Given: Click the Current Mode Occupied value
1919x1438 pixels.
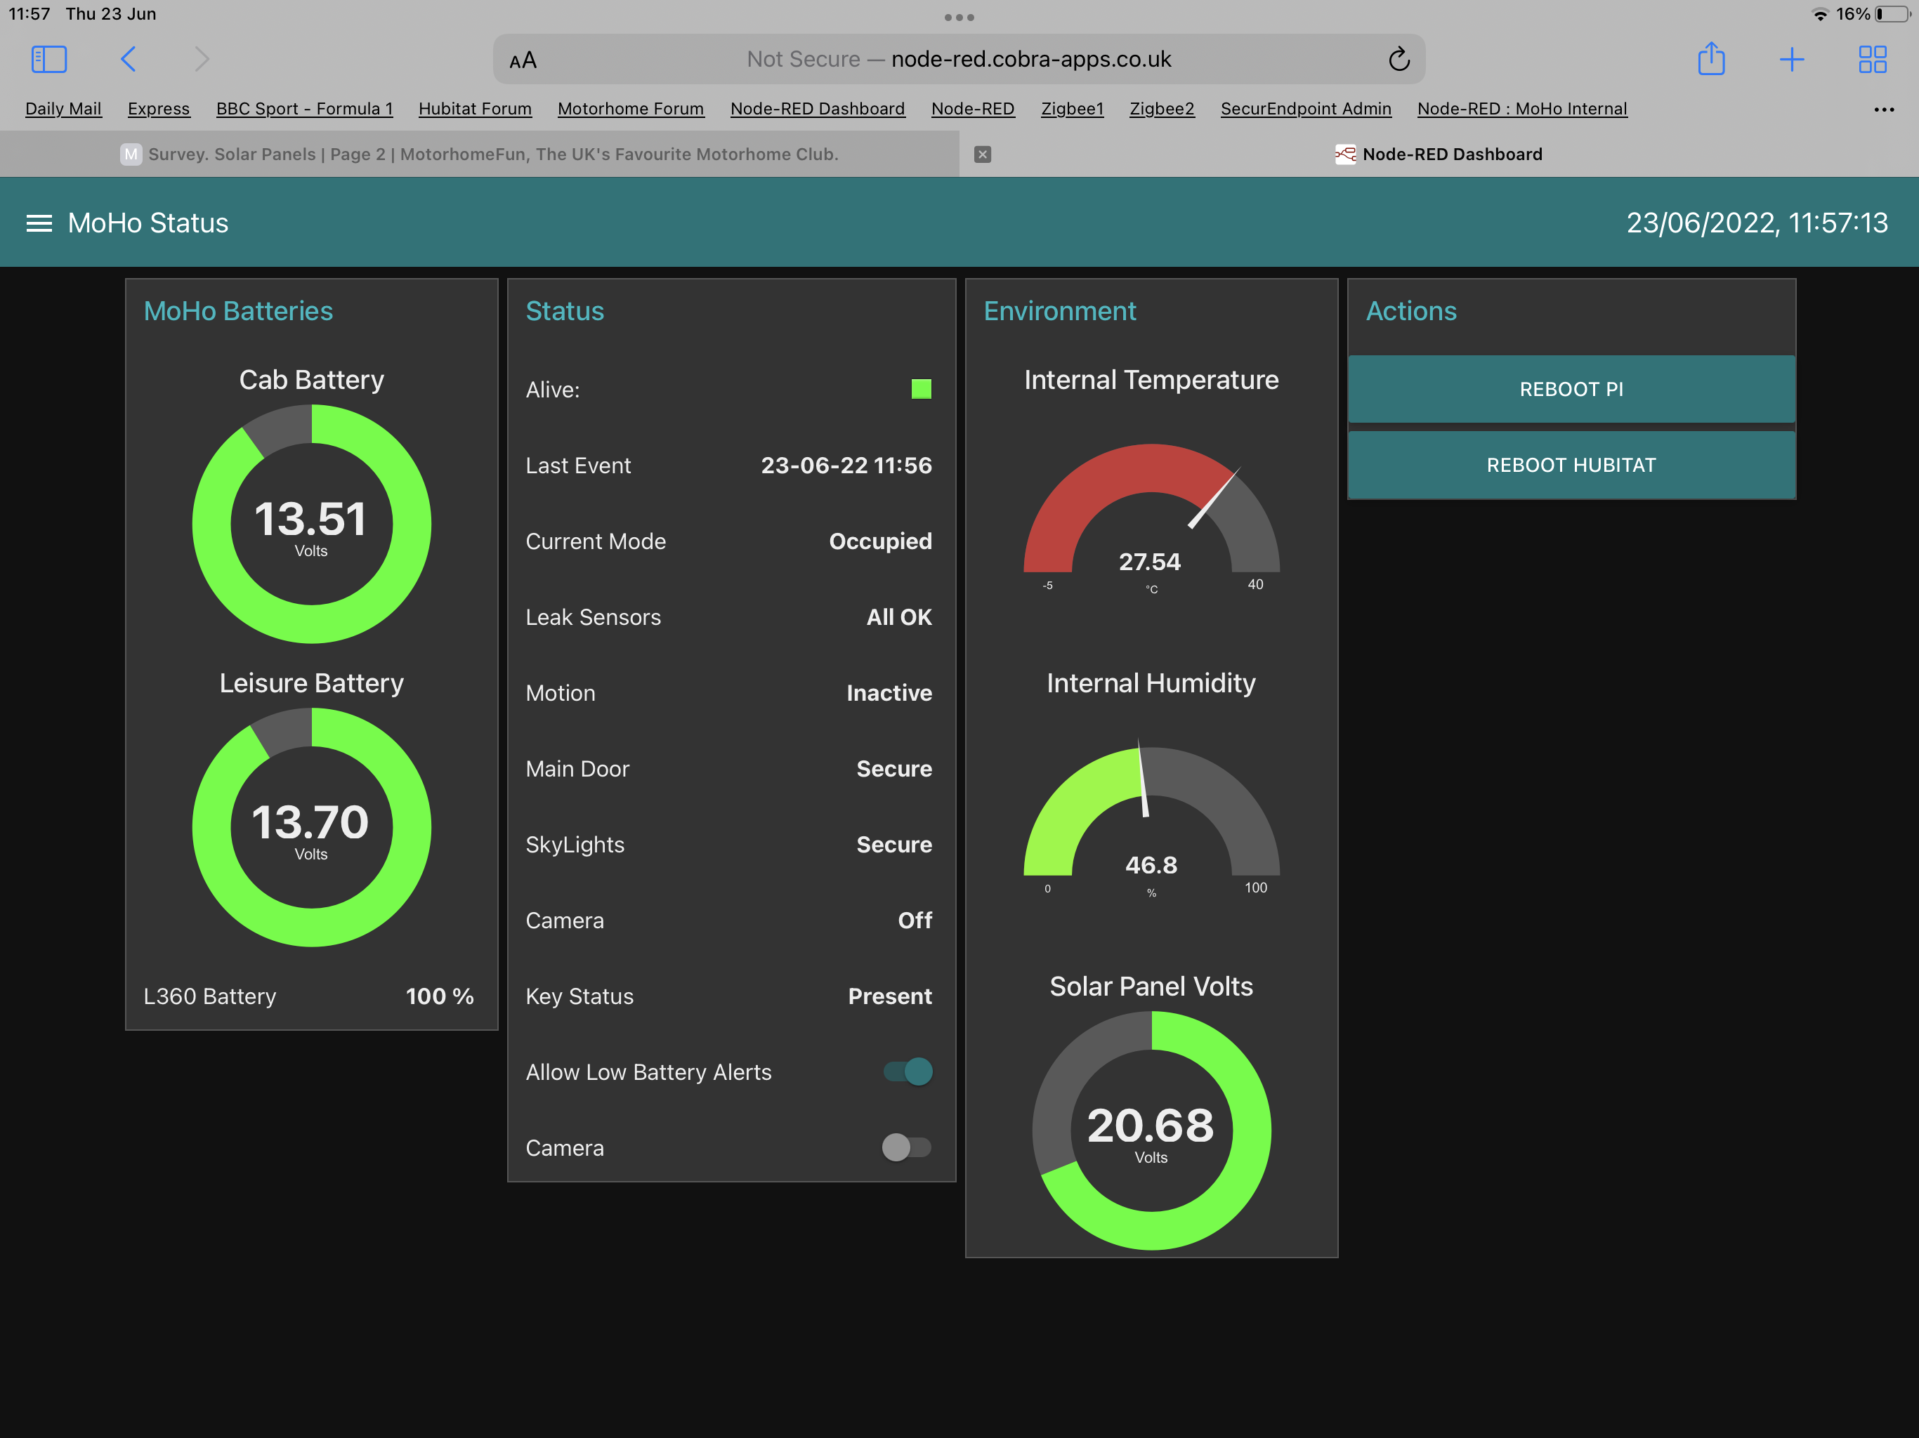Looking at the screenshot, I should coord(881,541).
